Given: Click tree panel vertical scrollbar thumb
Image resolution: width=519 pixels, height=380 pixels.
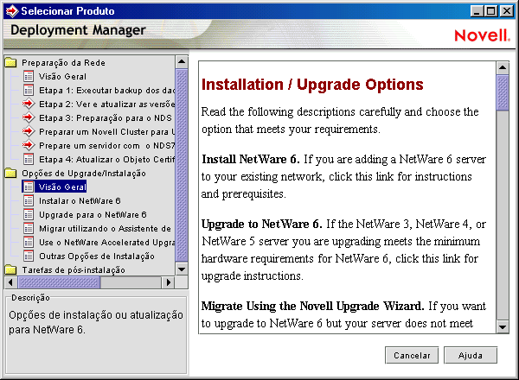Looking at the screenshot, I should coord(182,165).
